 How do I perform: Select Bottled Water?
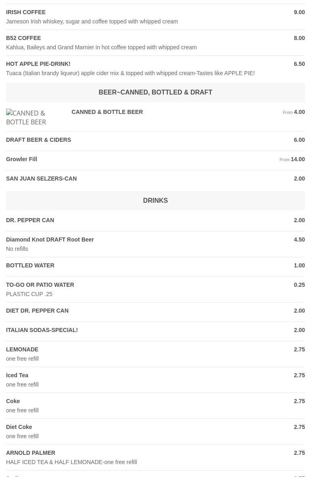tap(30, 265)
